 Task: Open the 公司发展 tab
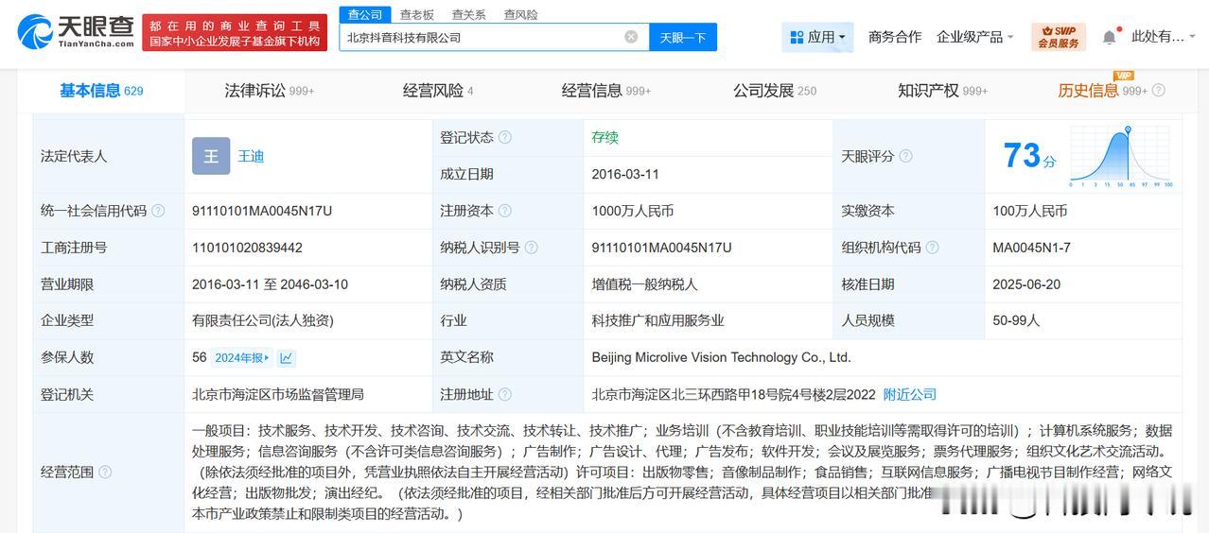pos(775,91)
